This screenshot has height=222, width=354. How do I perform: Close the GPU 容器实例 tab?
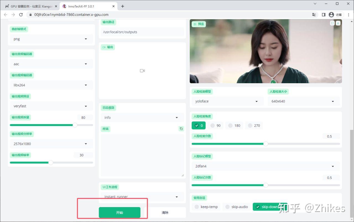point(56,6)
